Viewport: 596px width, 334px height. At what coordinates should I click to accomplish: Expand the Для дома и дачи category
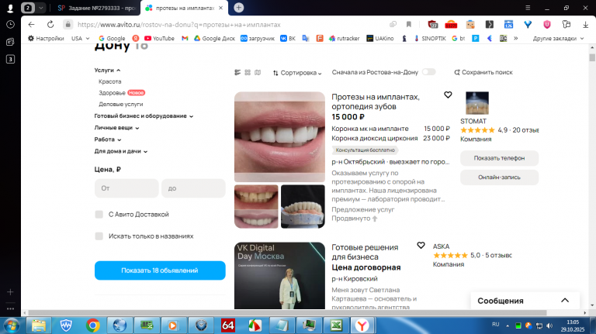121,151
